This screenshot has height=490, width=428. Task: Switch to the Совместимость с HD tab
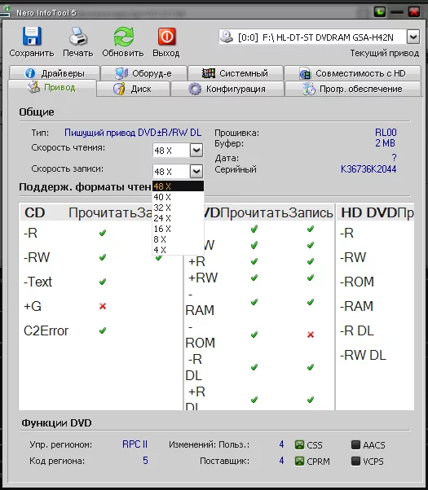click(x=352, y=73)
